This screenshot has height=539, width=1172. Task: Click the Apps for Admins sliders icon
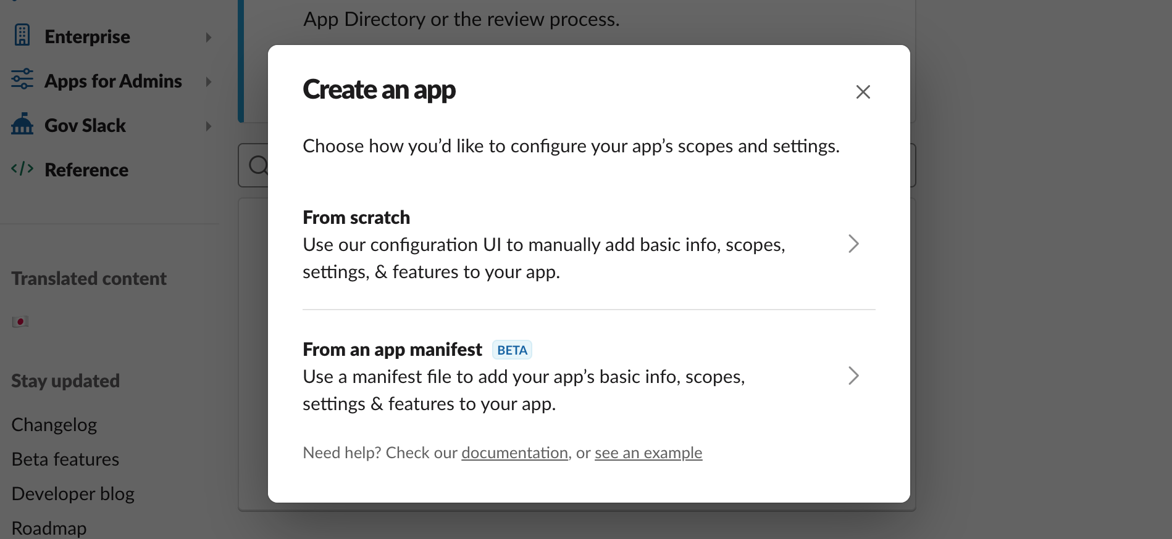point(22,79)
